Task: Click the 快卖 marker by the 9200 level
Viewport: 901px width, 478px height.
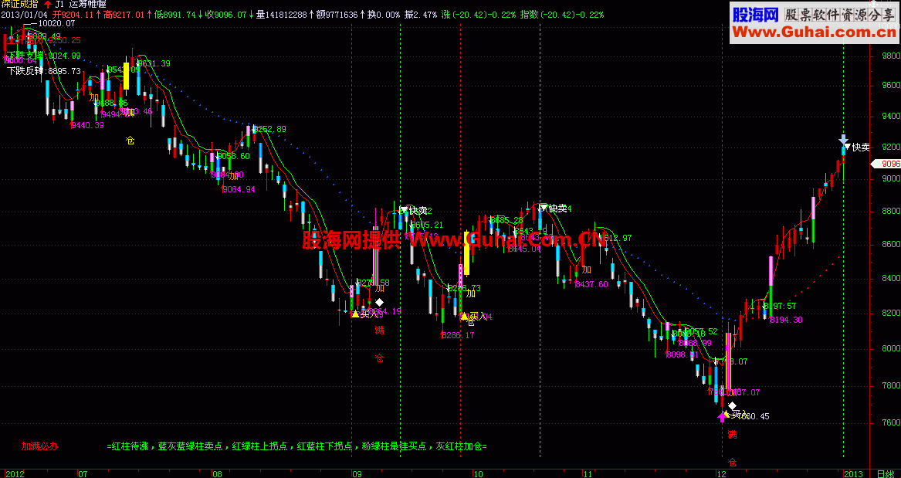Action: tap(857, 147)
